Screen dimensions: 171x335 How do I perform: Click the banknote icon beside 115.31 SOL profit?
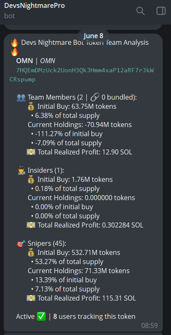click(x=31, y=298)
